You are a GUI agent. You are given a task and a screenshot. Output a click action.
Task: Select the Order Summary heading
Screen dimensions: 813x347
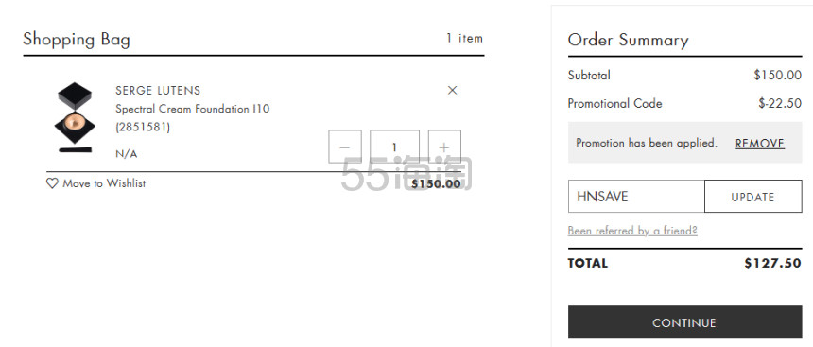(x=629, y=40)
